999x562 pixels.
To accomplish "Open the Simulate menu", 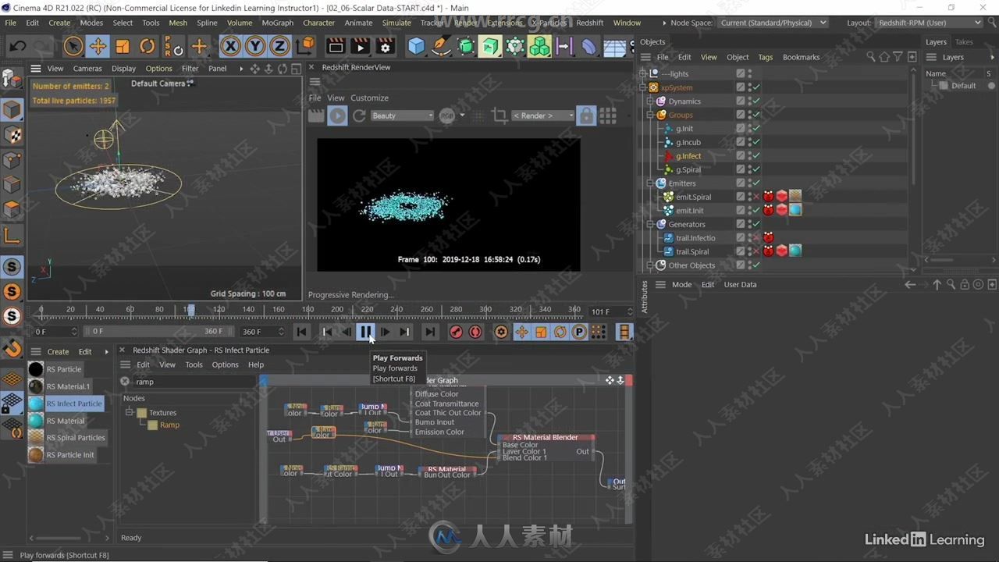I will point(396,23).
